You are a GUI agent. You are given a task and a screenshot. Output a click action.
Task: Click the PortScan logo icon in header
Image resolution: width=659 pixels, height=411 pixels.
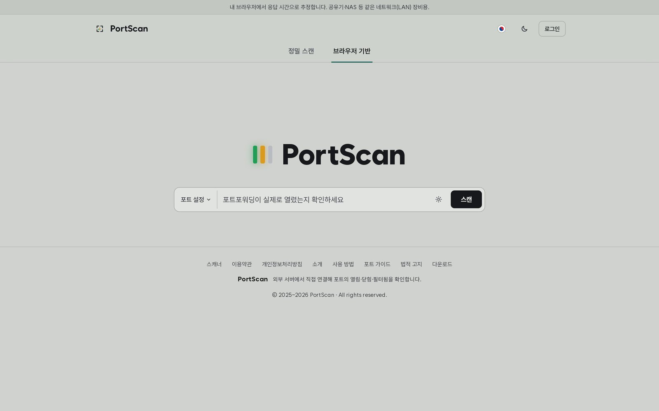100,29
